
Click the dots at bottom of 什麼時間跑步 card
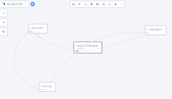pyautogui.click(x=148, y=33)
